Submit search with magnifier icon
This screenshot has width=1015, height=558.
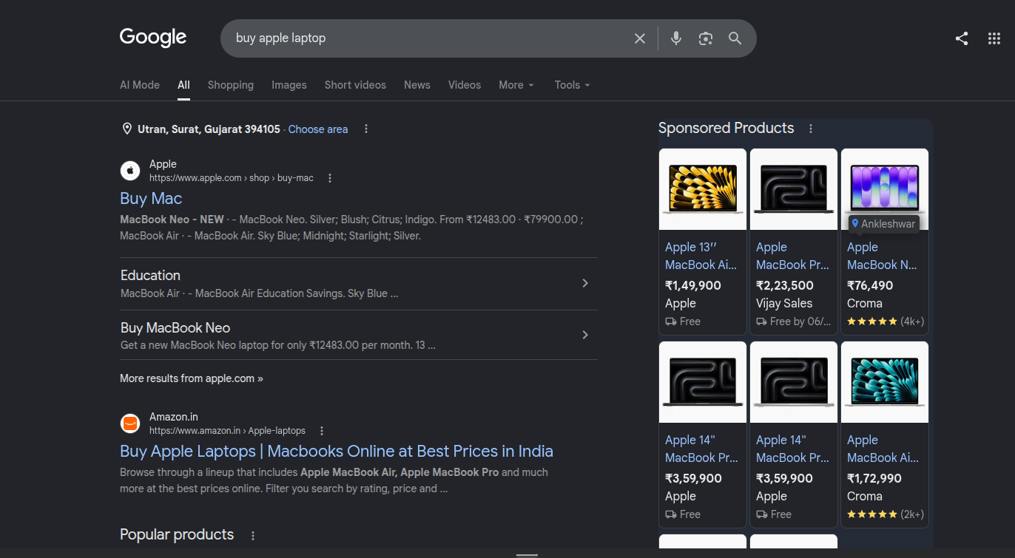735,38
